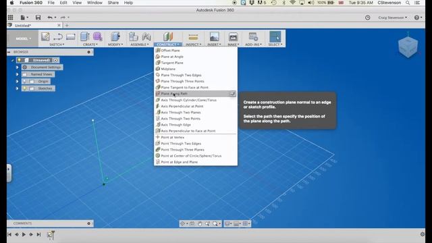432x243 pixels.
Task: Click the Construct plane icon
Action: click(x=168, y=36)
